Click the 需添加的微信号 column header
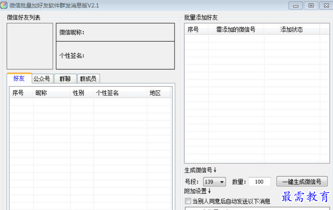Image resolution: width=333 pixels, height=210 pixels. 236,29
